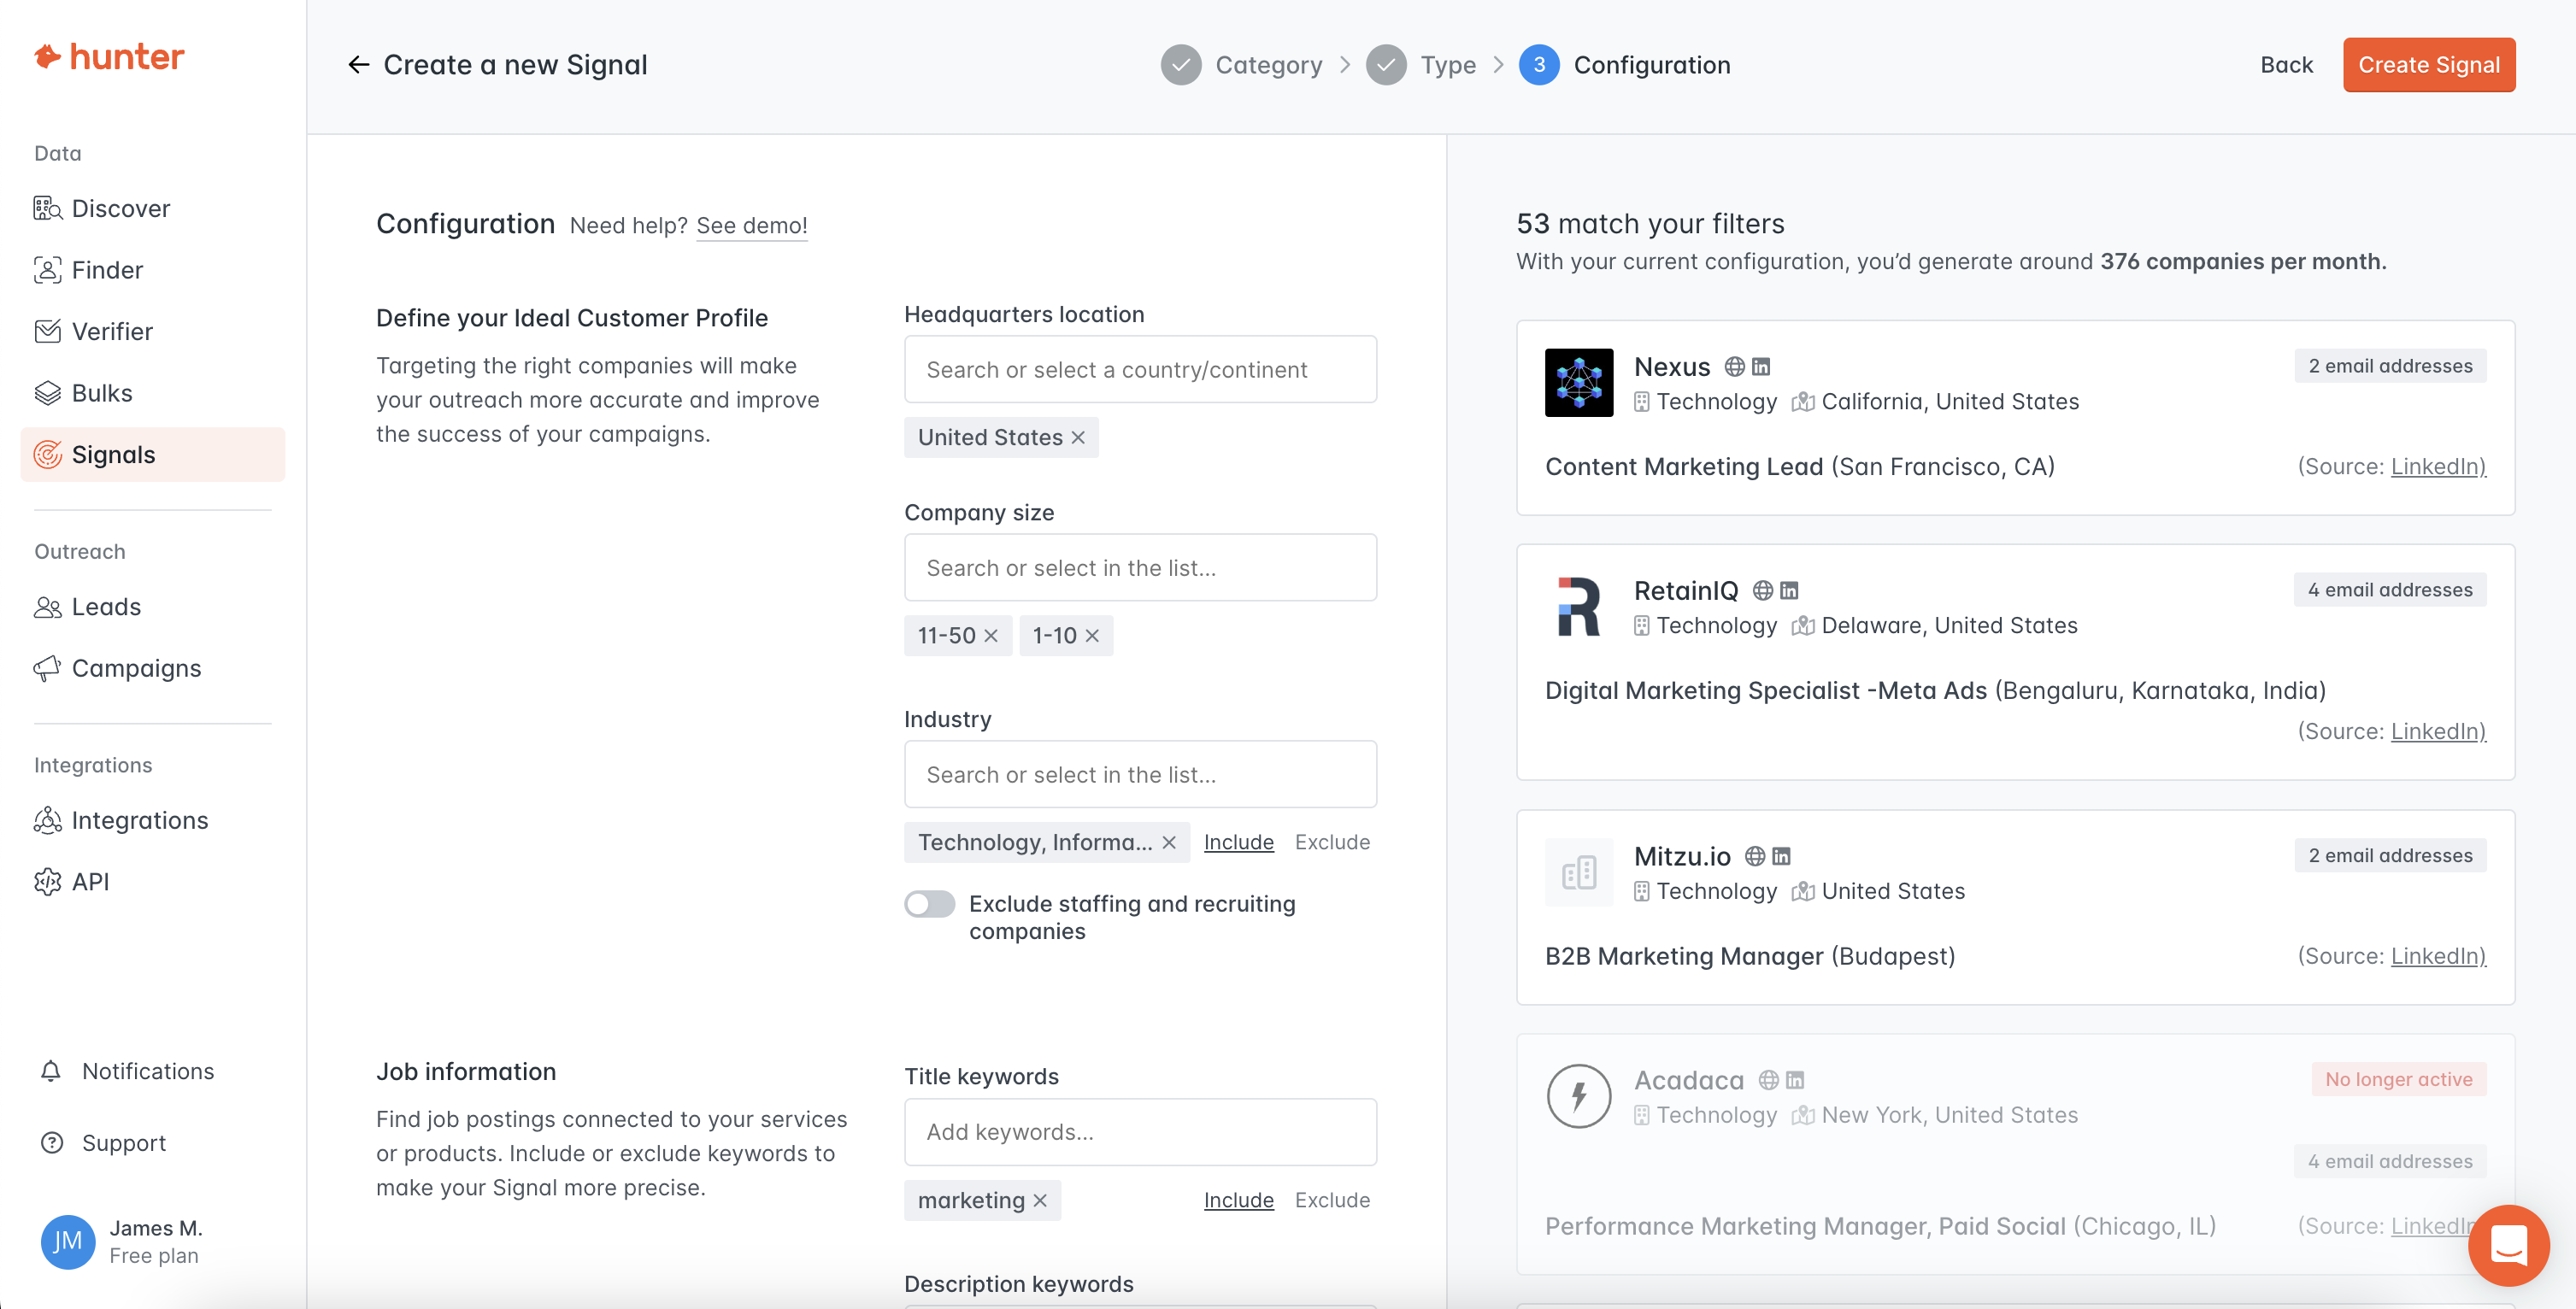Open Integrations in the sidebar
2576x1309 pixels.
pyautogui.click(x=152, y=821)
